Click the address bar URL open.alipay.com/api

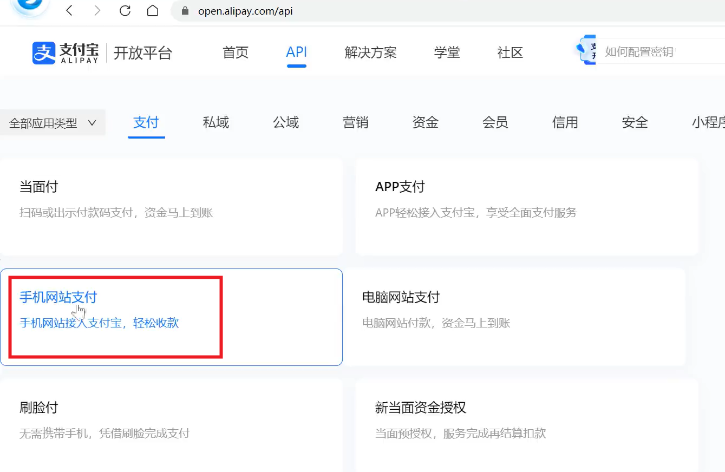[245, 11]
